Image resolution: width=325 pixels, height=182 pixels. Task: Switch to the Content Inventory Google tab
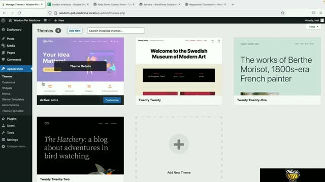[68, 5]
